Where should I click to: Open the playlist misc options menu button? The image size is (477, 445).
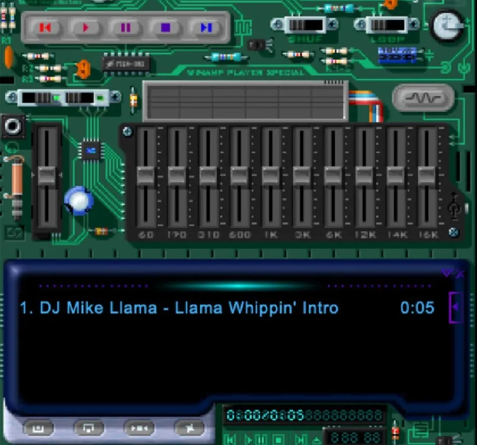189,428
